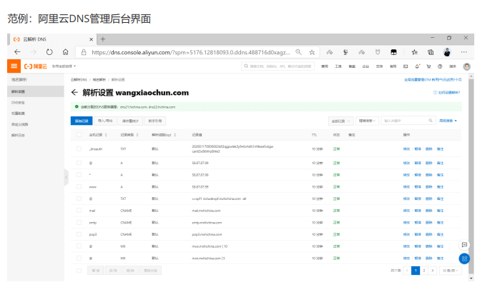Open the browser home page icon

click(65, 52)
